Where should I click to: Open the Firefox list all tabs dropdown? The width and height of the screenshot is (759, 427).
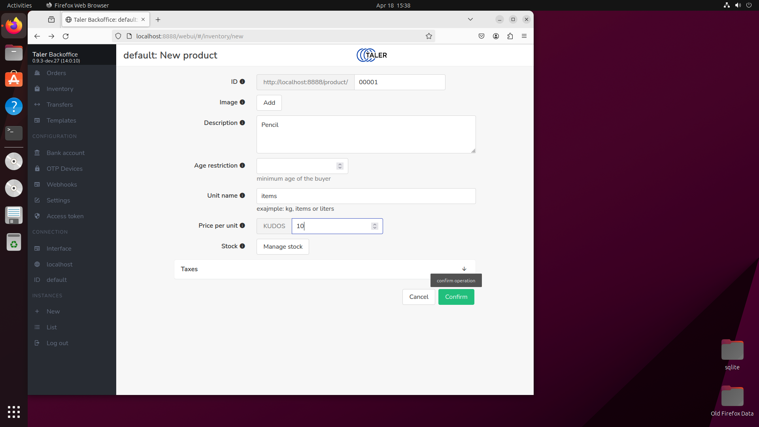470,19
